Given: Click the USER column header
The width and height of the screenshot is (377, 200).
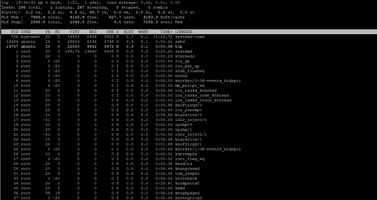Looking at the screenshot, I should (26, 32).
